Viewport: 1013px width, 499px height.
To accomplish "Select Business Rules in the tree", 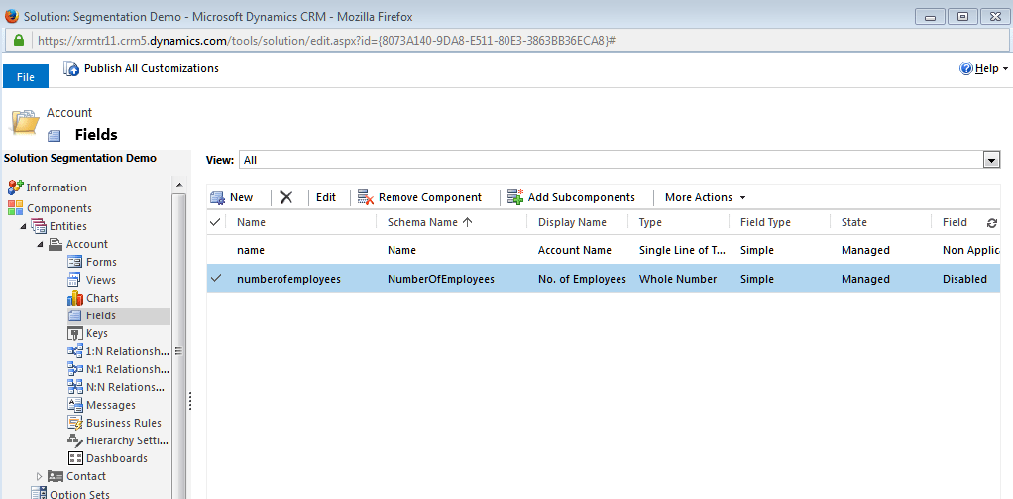I will point(124,423).
